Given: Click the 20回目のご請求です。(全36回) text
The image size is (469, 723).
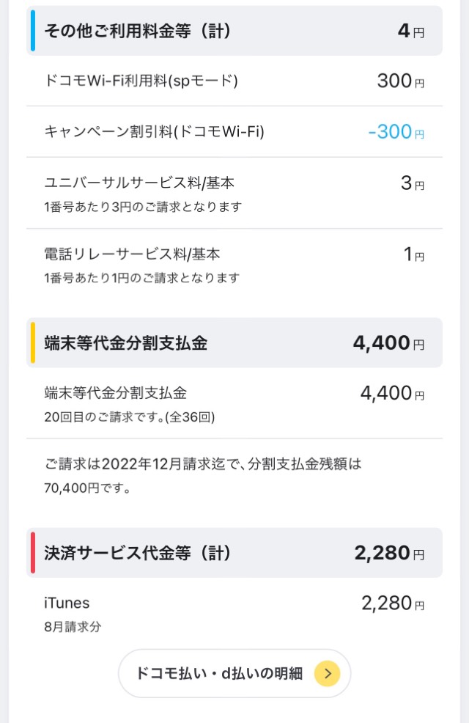Looking at the screenshot, I should (130, 417).
